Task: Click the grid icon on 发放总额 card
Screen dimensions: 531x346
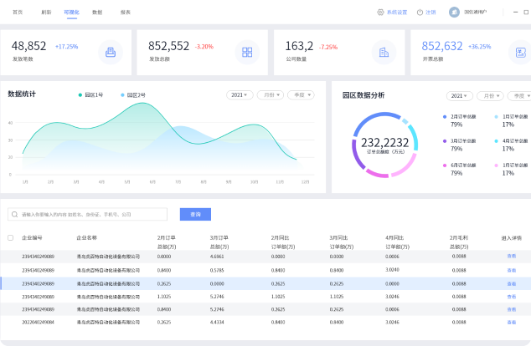Action: pos(247,53)
